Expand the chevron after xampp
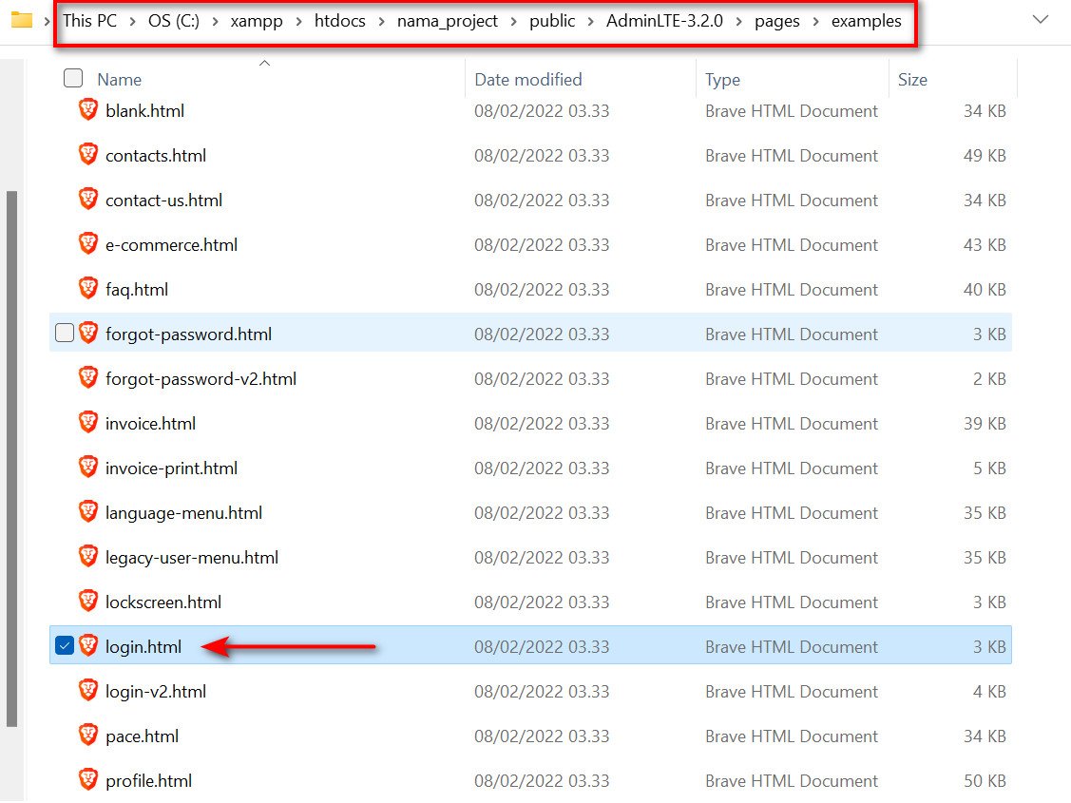The height and width of the screenshot is (803, 1071). (x=298, y=21)
